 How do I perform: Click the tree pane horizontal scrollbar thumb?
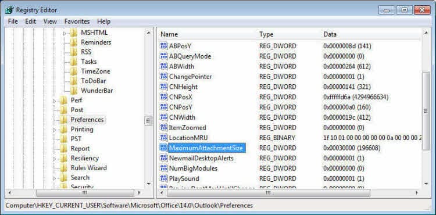click(85, 192)
